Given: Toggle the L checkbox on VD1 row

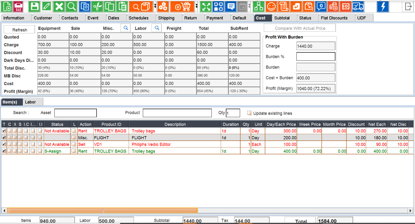Looking at the screenshot, I should tap(74, 144).
